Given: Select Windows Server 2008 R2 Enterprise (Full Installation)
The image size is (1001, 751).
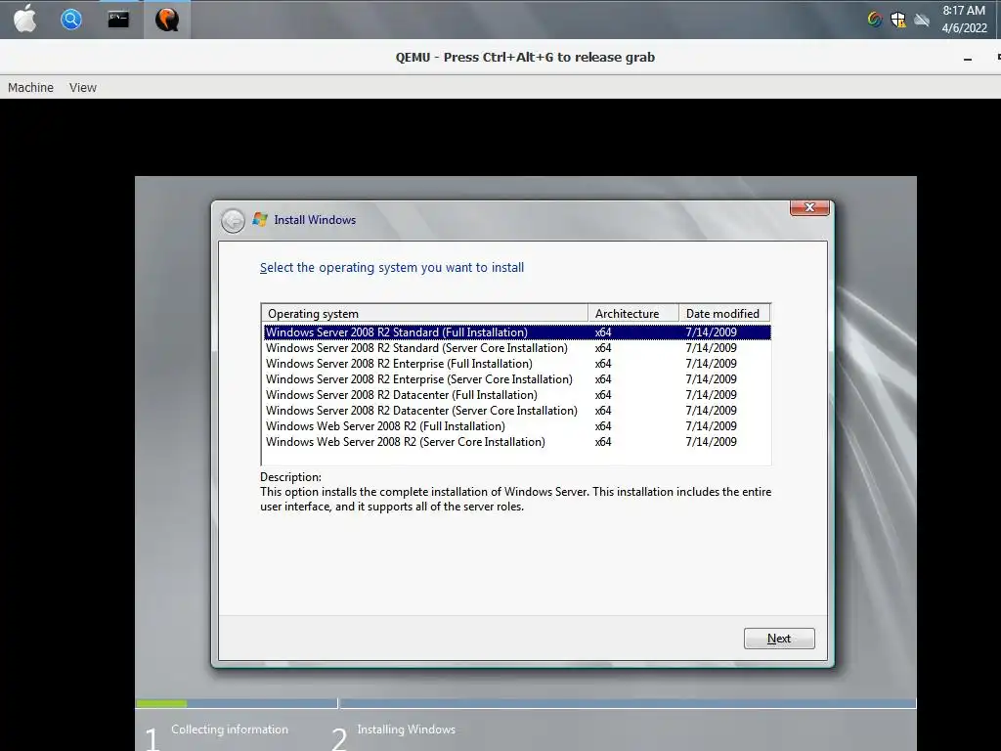Looking at the screenshot, I should point(517,364).
